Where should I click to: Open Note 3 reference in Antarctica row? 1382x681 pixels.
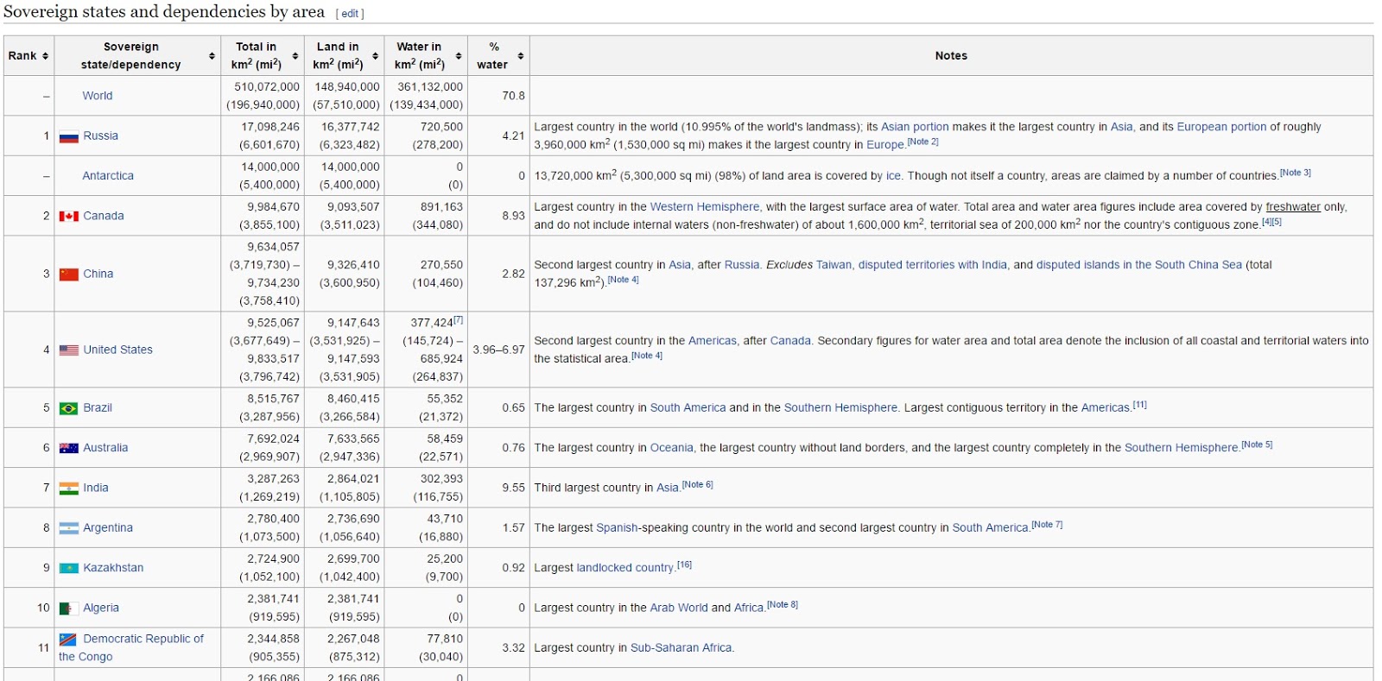point(1296,173)
